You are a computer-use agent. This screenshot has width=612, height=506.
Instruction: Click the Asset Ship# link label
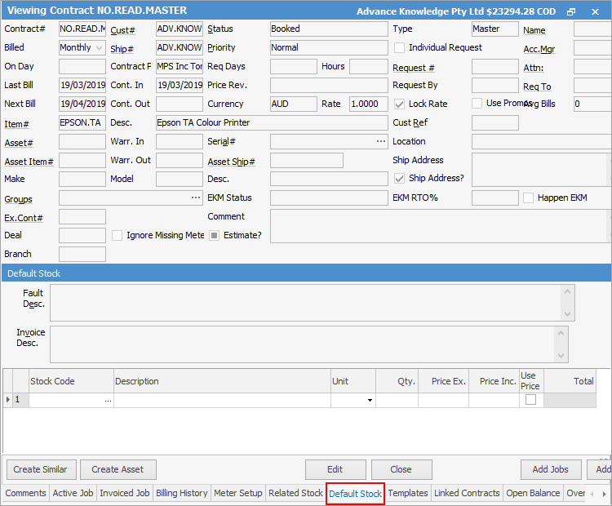231,162
